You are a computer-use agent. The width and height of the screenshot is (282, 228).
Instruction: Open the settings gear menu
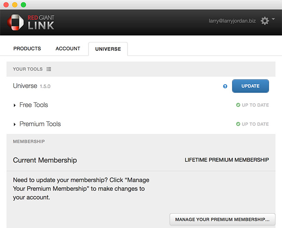click(x=265, y=21)
